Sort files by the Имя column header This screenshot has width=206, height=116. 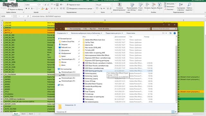point(84,37)
